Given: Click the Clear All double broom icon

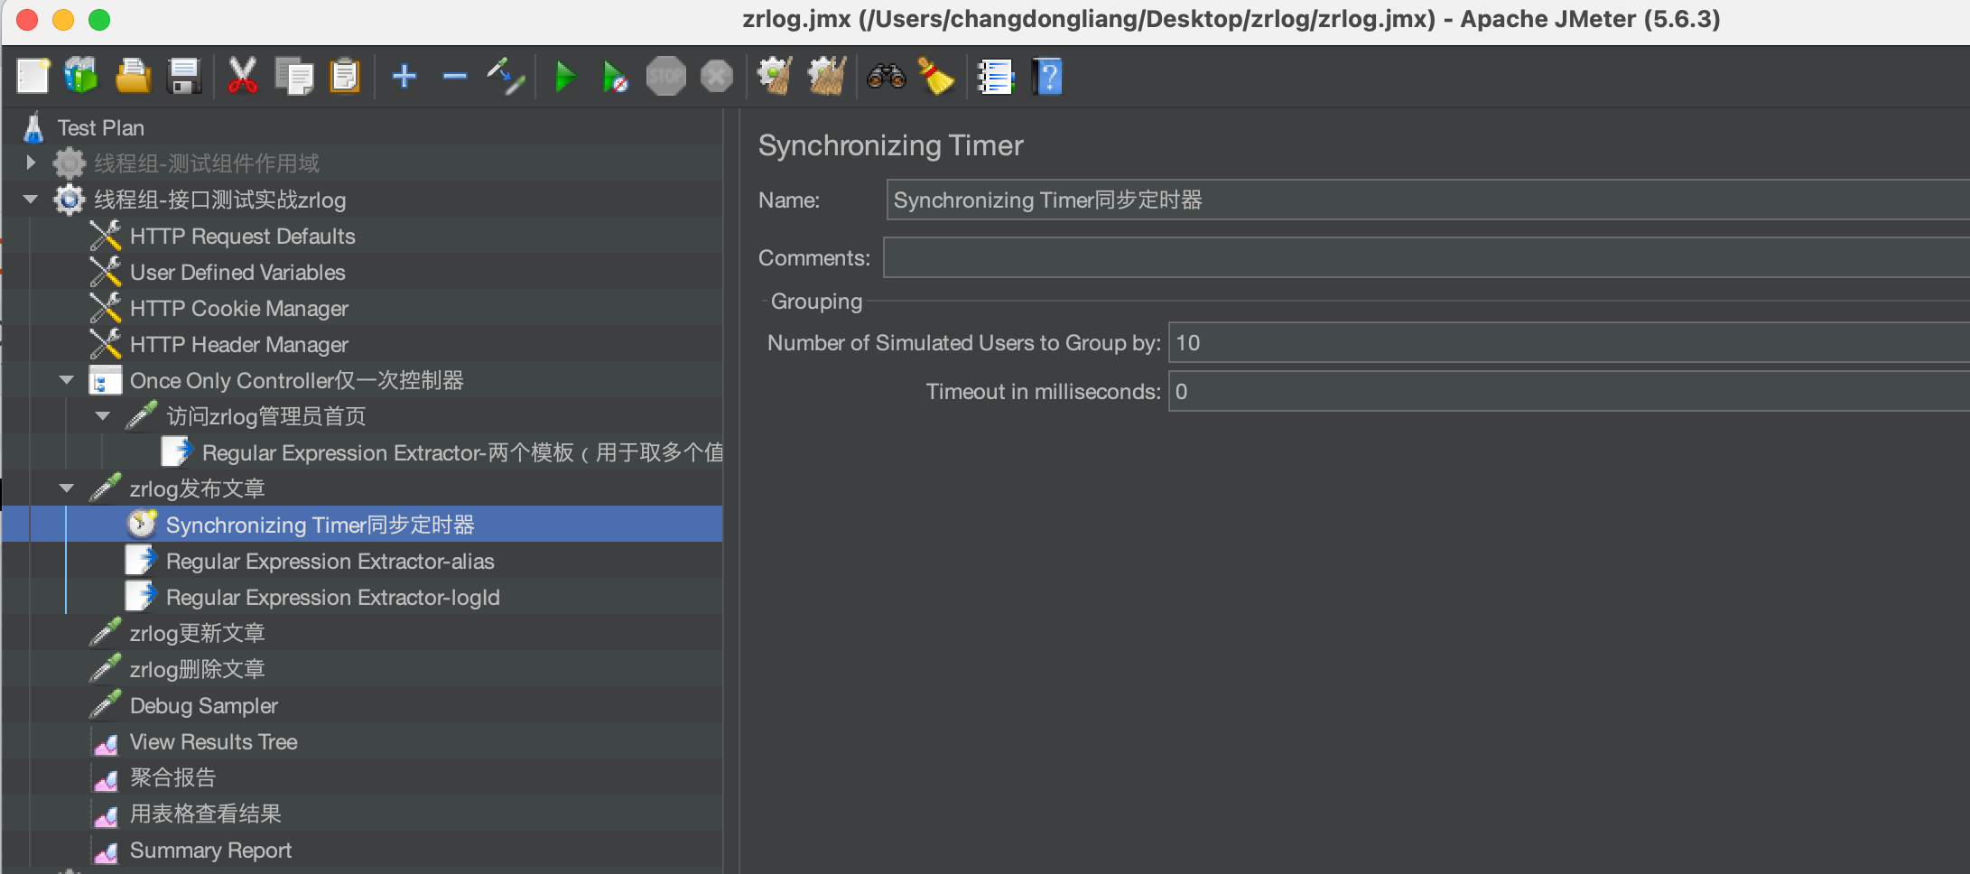Looking at the screenshot, I should 826,76.
